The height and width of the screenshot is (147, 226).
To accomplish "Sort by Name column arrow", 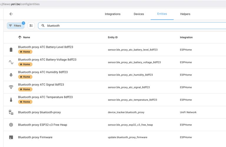I will (20, 38).
